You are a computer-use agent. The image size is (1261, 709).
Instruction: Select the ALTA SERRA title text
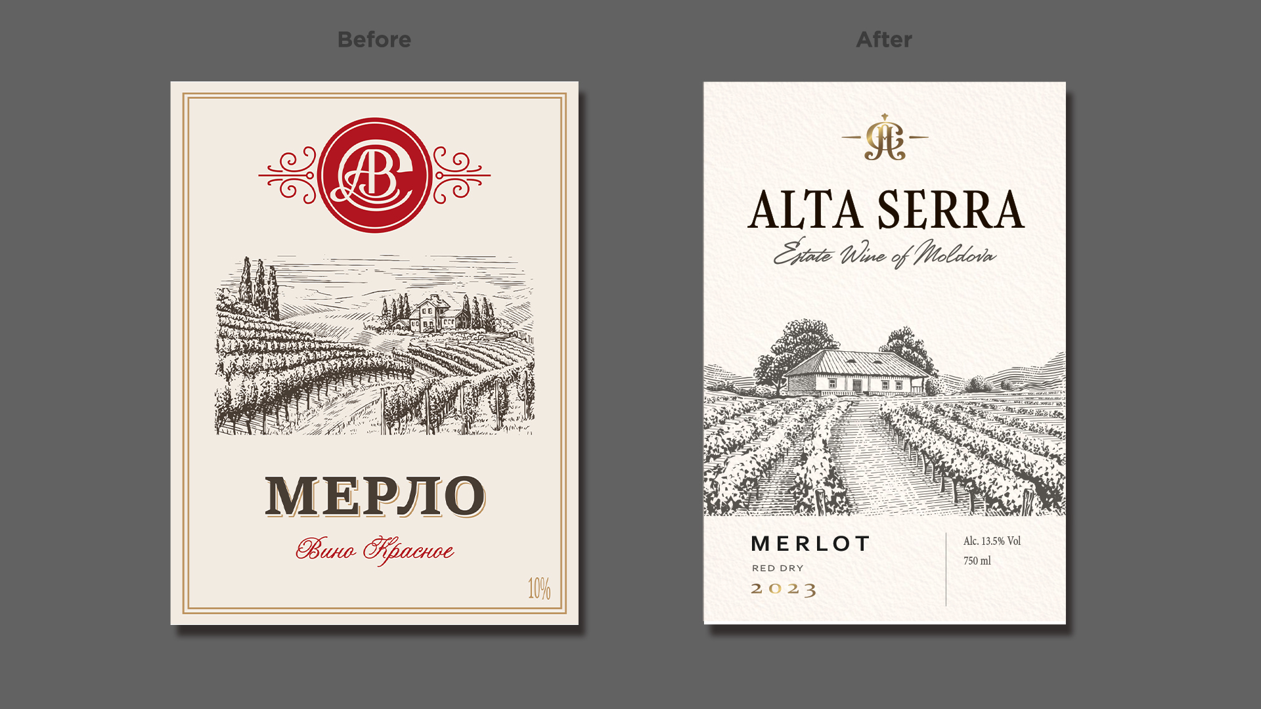coord(886,209)
